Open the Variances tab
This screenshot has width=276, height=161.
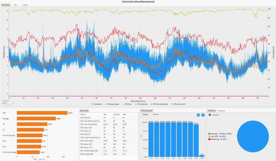click(x=221, y=111)
